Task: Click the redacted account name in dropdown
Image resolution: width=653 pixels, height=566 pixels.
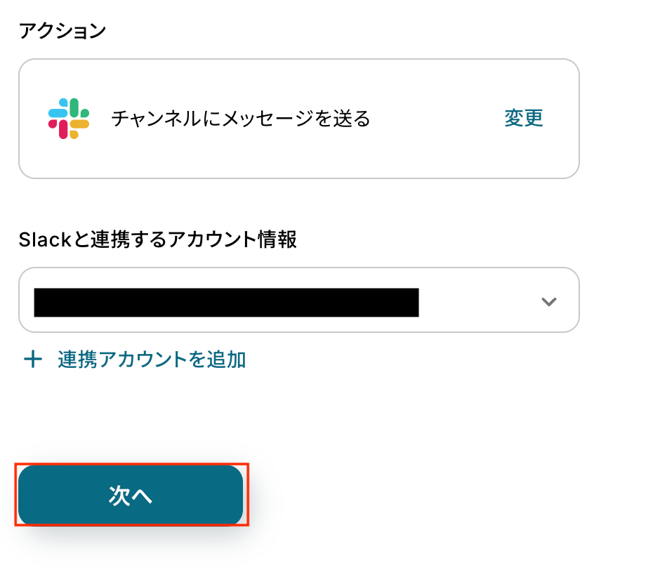Action: tap(226, 302)
